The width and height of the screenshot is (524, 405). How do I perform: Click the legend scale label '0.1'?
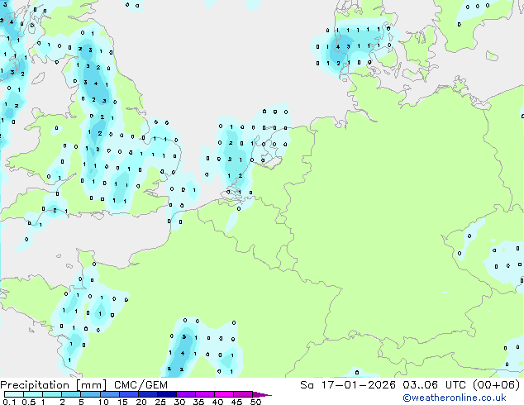(9, 402)
